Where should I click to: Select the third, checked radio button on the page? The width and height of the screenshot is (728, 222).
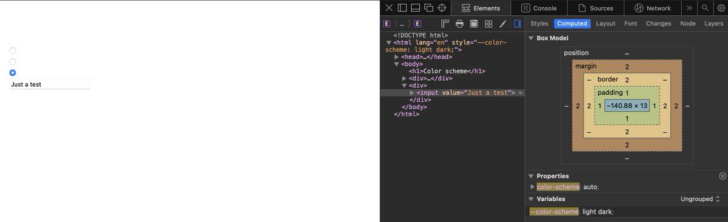click(x=13, y=72)
